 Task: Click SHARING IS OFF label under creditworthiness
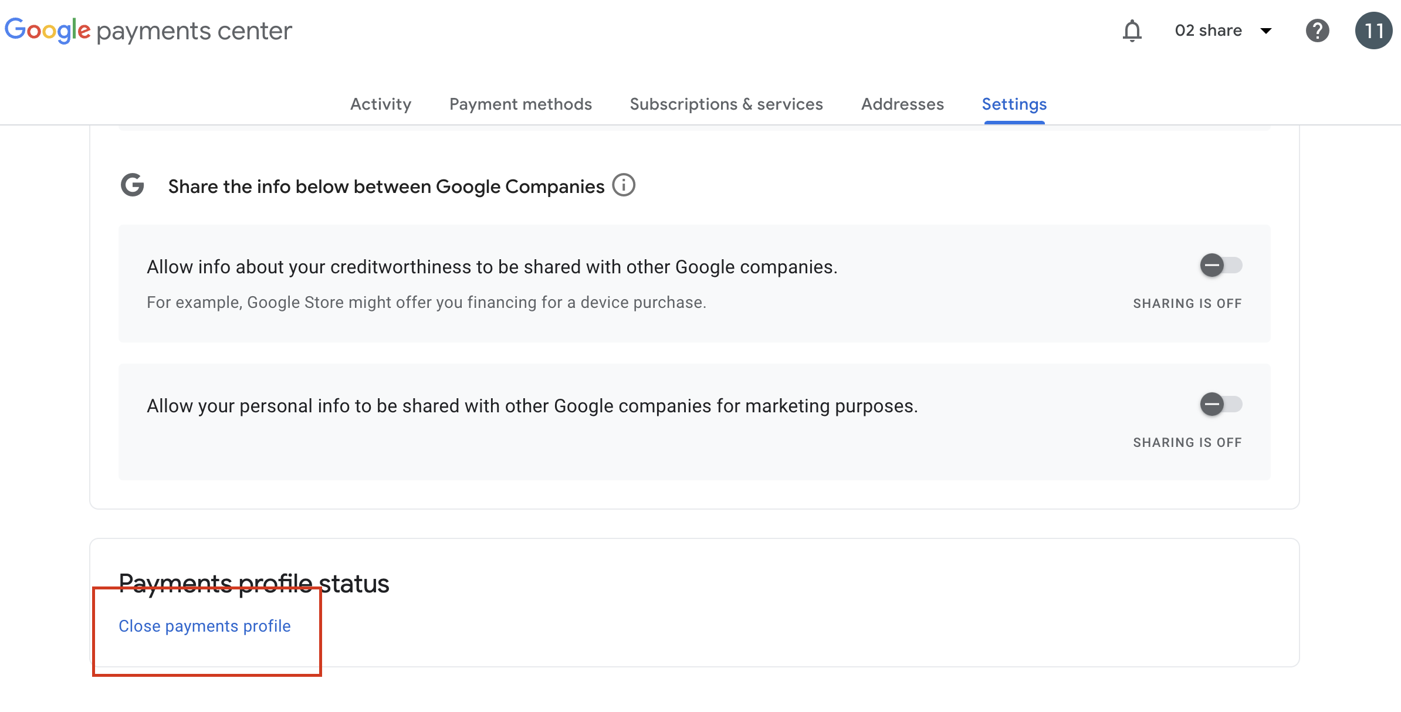coord(1187,303)
